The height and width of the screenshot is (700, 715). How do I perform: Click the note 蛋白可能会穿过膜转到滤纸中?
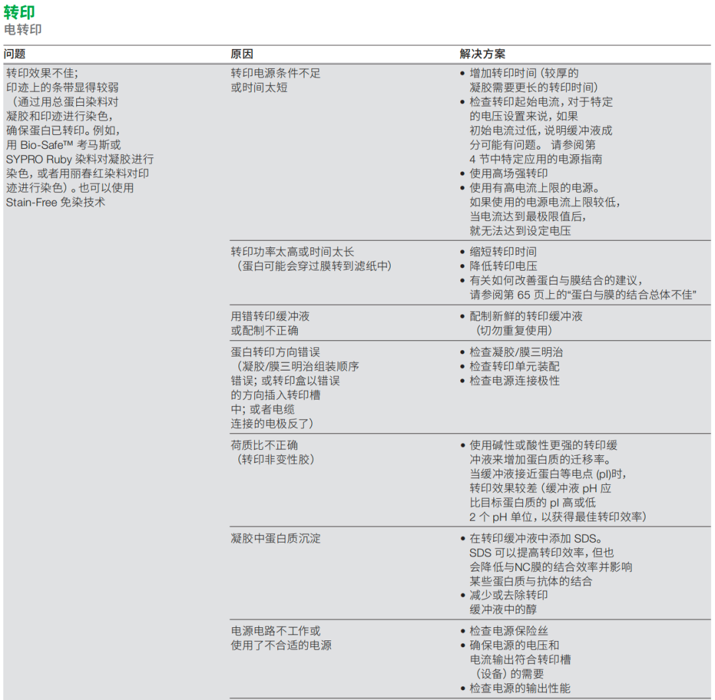tap(313, 266)
